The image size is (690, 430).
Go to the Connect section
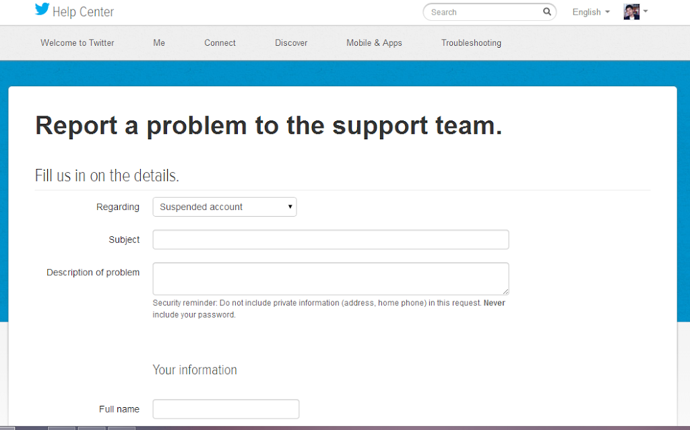[x=220, y=43]
